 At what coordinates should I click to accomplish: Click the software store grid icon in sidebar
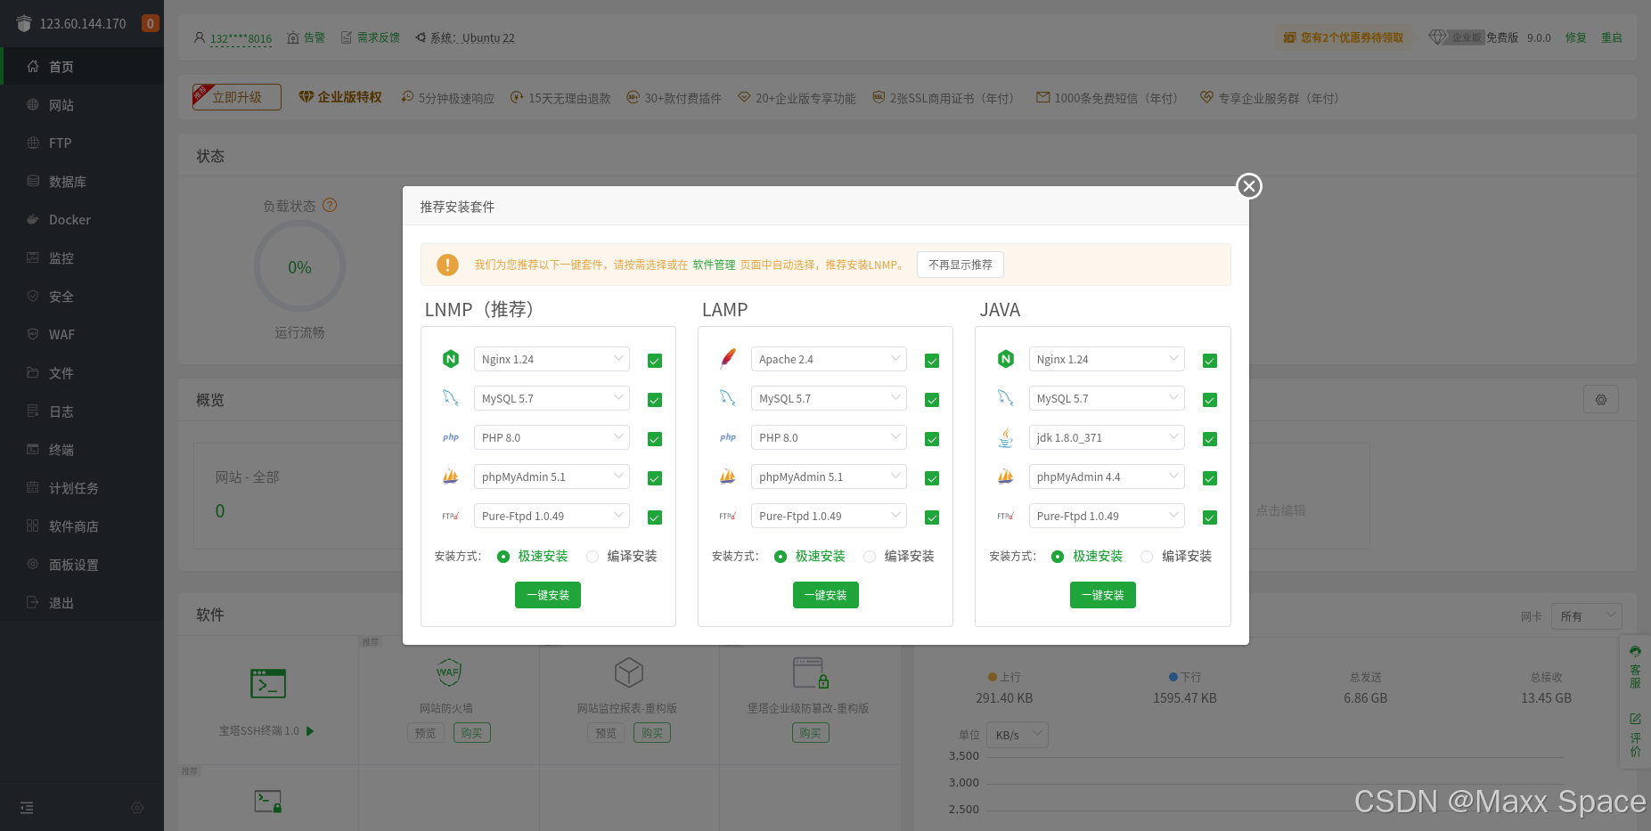33,525
